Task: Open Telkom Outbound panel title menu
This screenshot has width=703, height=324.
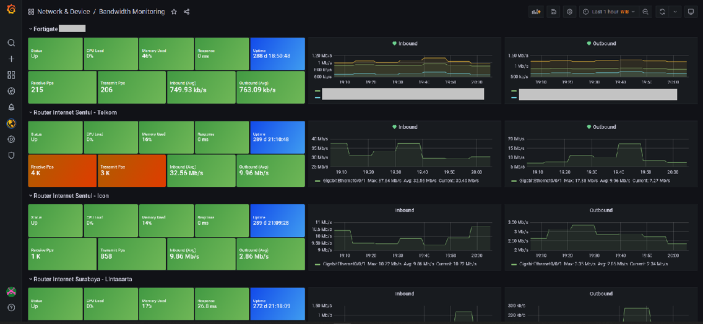Action: click(605, 127)
